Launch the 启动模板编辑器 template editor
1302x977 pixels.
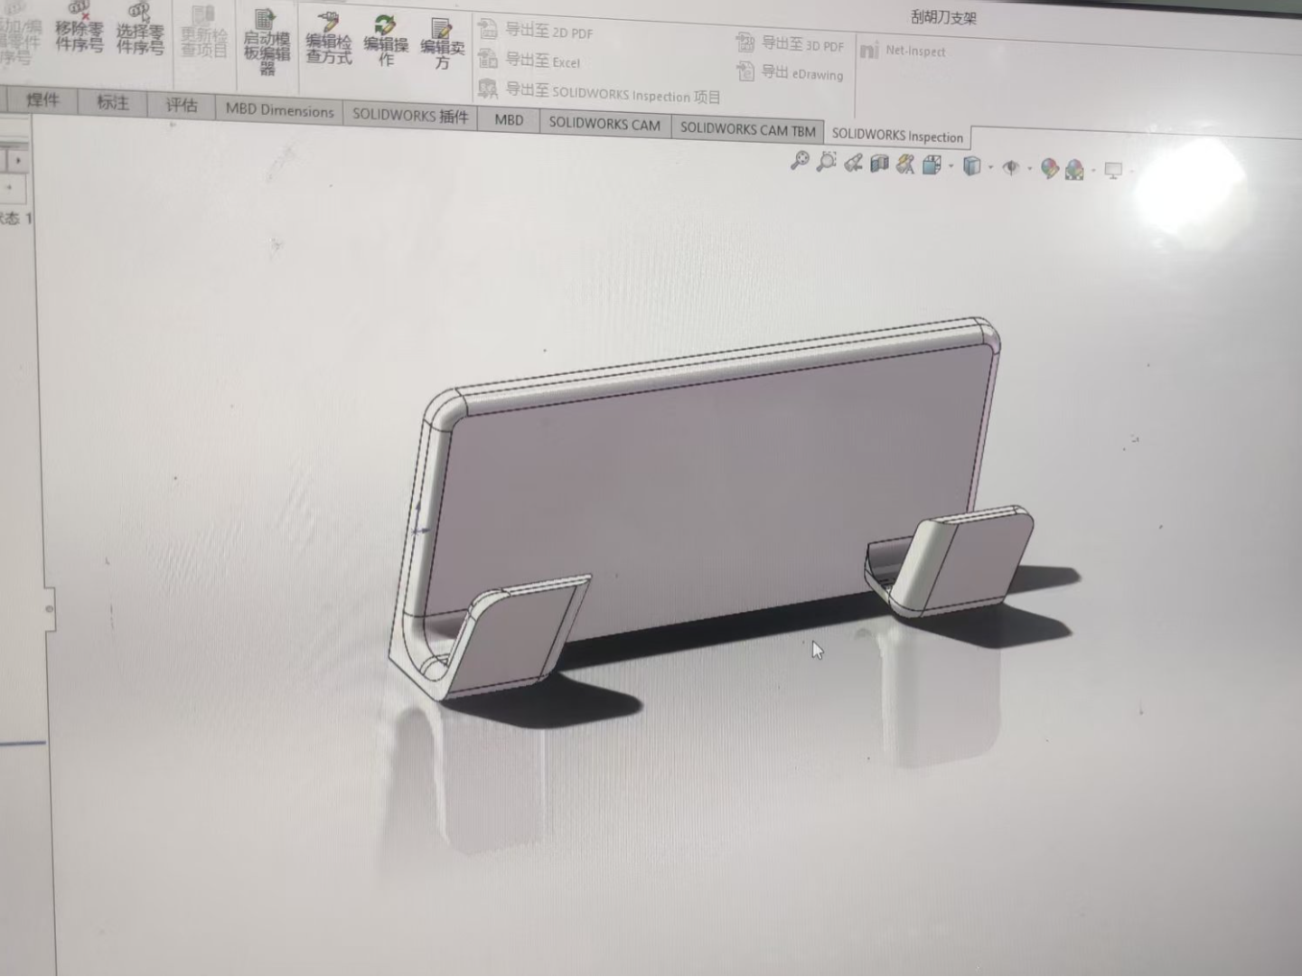point(267,42)
